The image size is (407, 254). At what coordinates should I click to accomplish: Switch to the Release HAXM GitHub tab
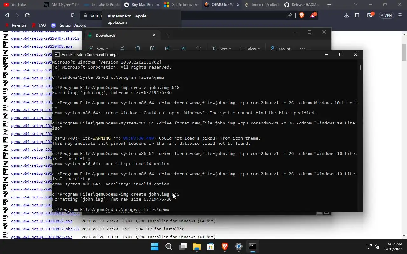(302, 5)
